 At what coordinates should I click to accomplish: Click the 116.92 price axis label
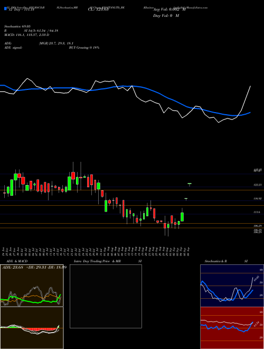pyautogui.click(x=257, y=198)
